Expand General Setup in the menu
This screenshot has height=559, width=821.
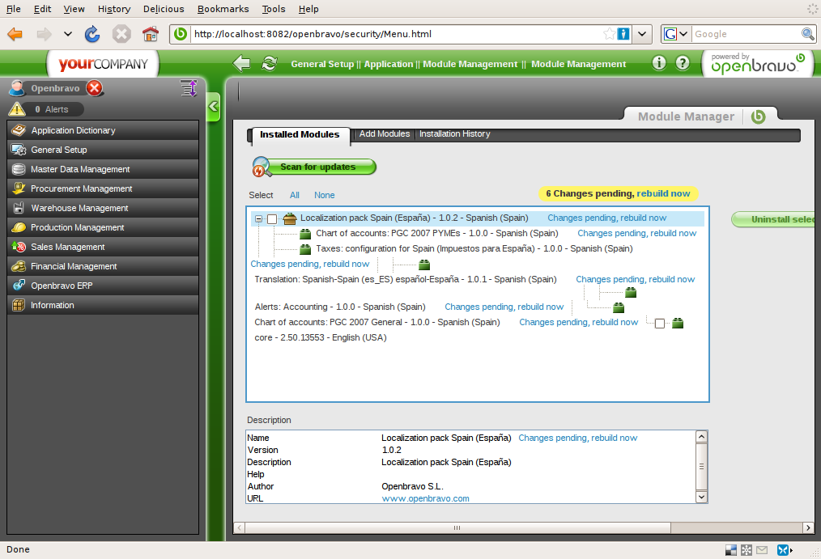pos(103,150)
